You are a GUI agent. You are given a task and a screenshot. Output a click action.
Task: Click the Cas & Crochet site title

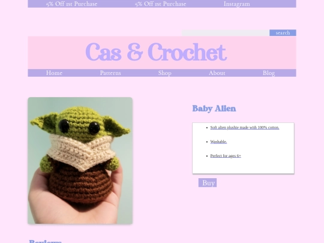pyautogui.click(x=156, y=52)
